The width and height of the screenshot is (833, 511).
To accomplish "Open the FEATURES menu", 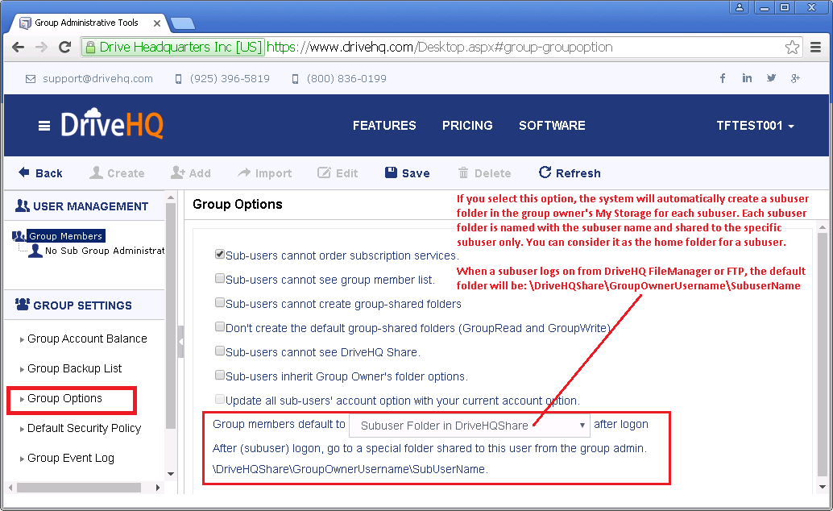I will coord(384,126).
